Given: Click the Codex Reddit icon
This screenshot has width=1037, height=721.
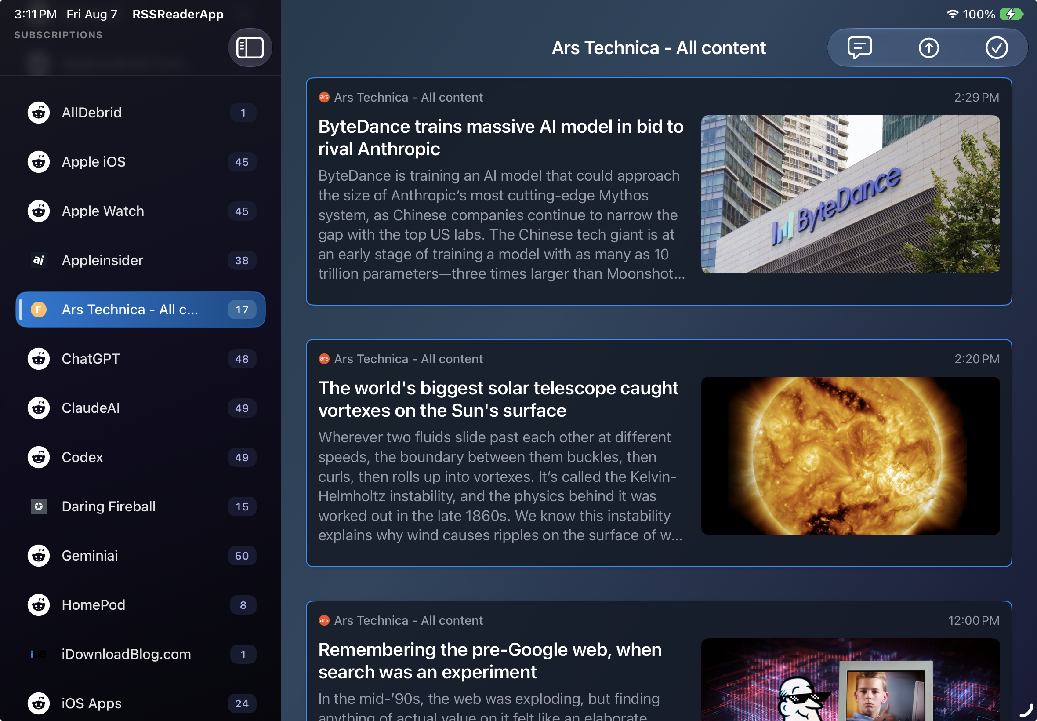Looking at the screenshot, I should [x=39, y=457].
